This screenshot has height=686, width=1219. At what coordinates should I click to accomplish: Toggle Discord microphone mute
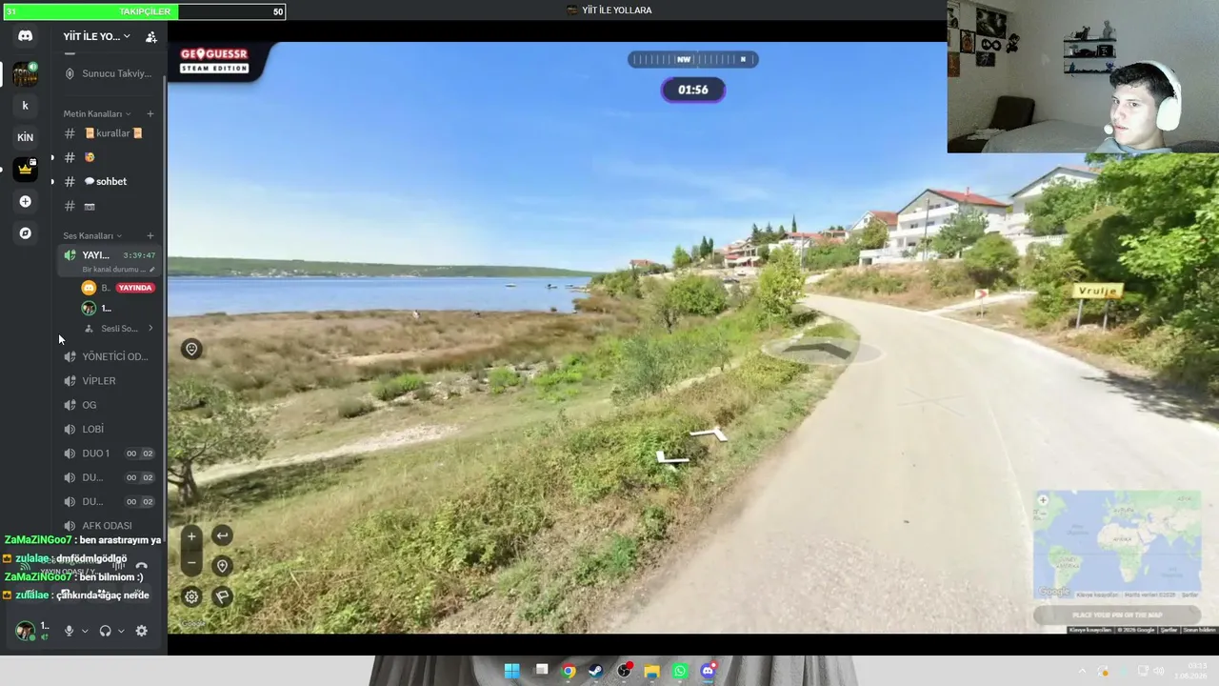69,631
